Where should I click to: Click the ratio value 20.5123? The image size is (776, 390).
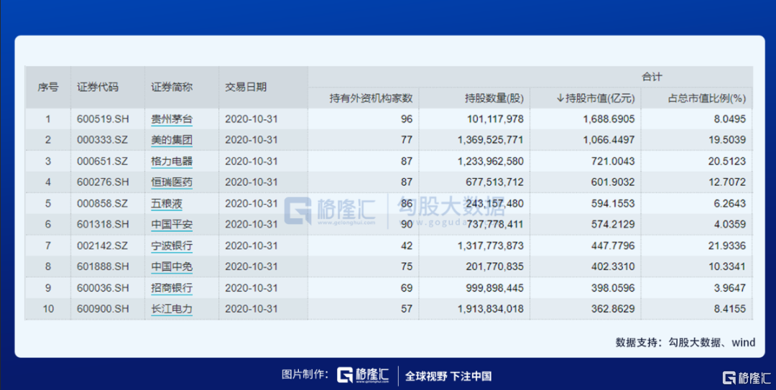tap(727, 162)
